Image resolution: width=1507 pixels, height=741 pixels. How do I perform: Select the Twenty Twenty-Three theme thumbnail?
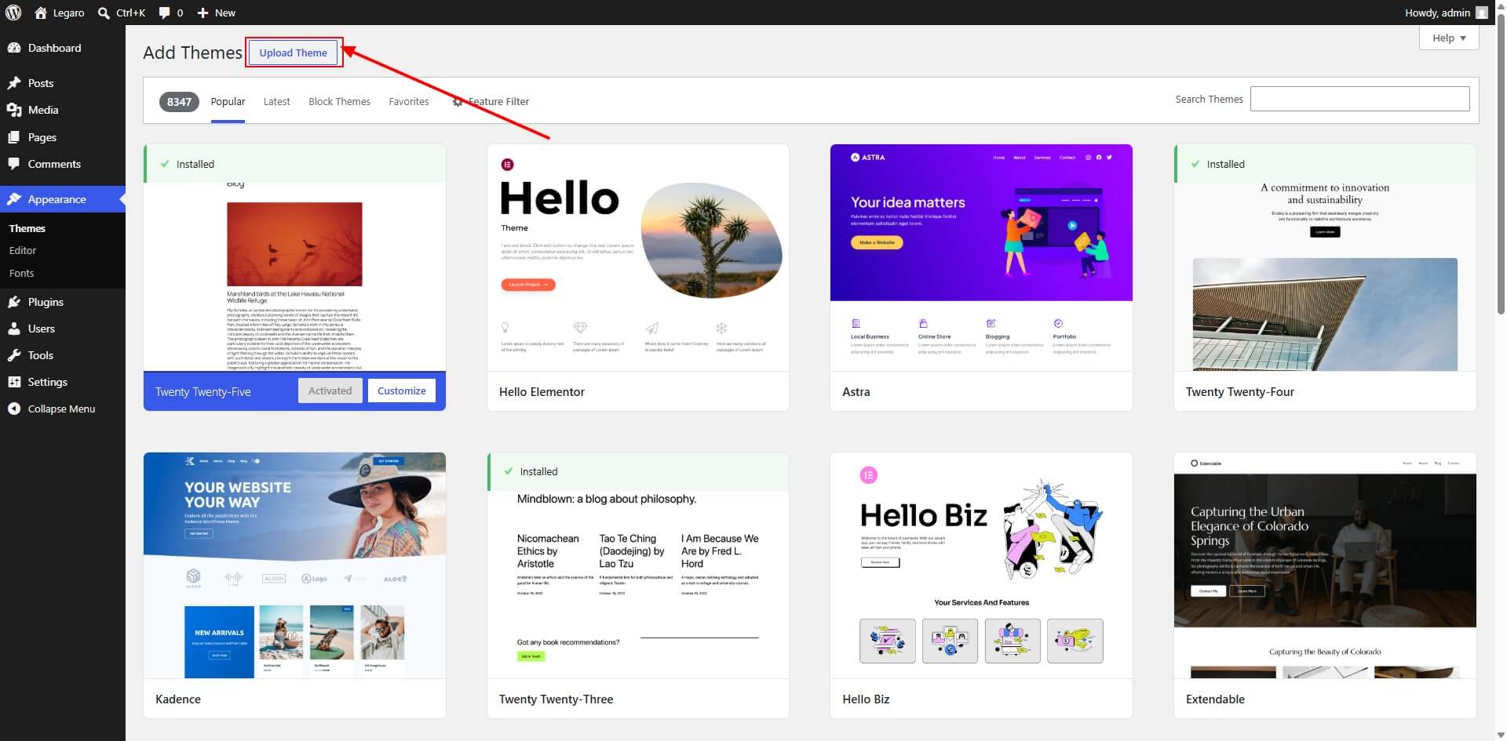pyautogui.click(x=638, y=565)
